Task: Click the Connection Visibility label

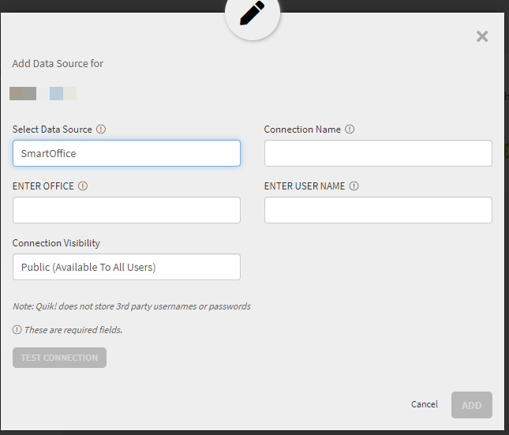Action: pos(56,243)
